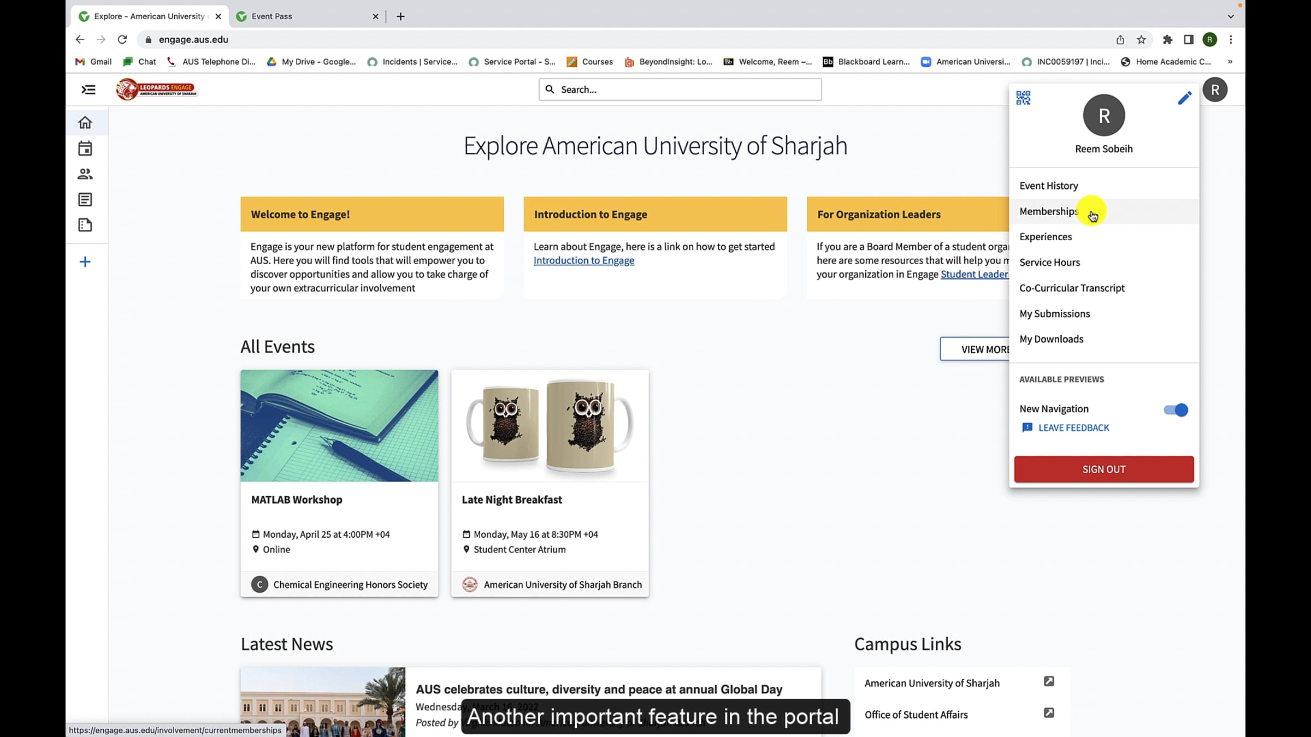Open Experiences menu item

coord(1104,237)
